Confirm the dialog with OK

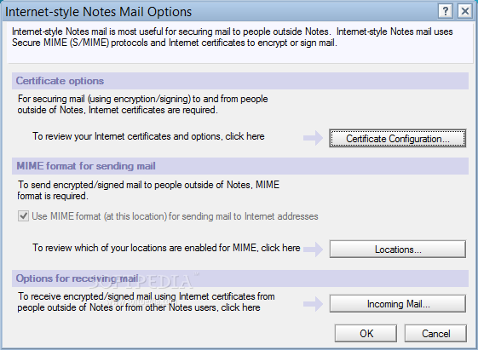pyautogui.click(x=366, y=333)
